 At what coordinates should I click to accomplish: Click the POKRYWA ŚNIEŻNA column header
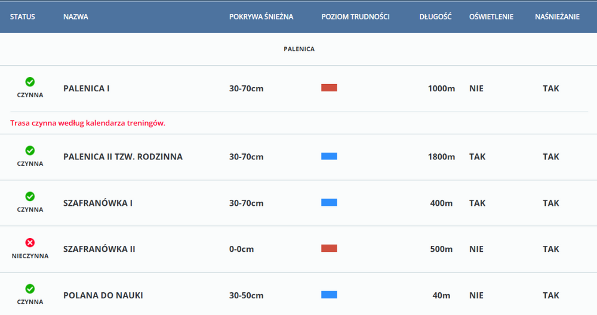click(x=261, y=17)
